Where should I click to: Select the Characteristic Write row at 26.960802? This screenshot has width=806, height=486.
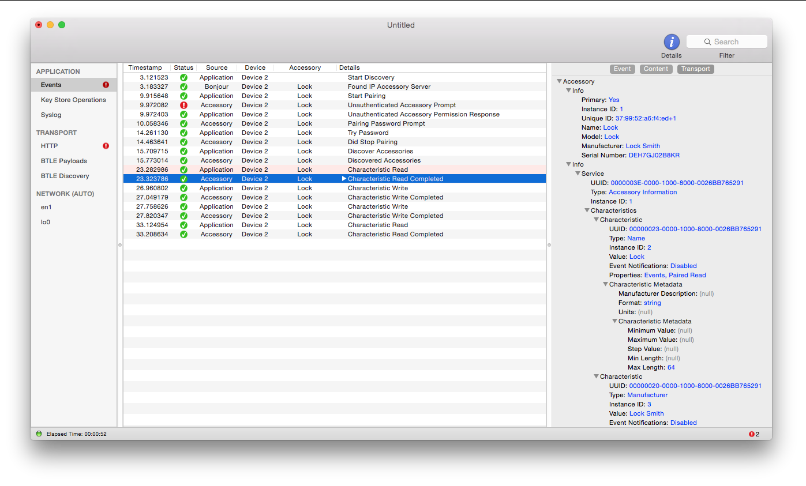click(335, 188)
